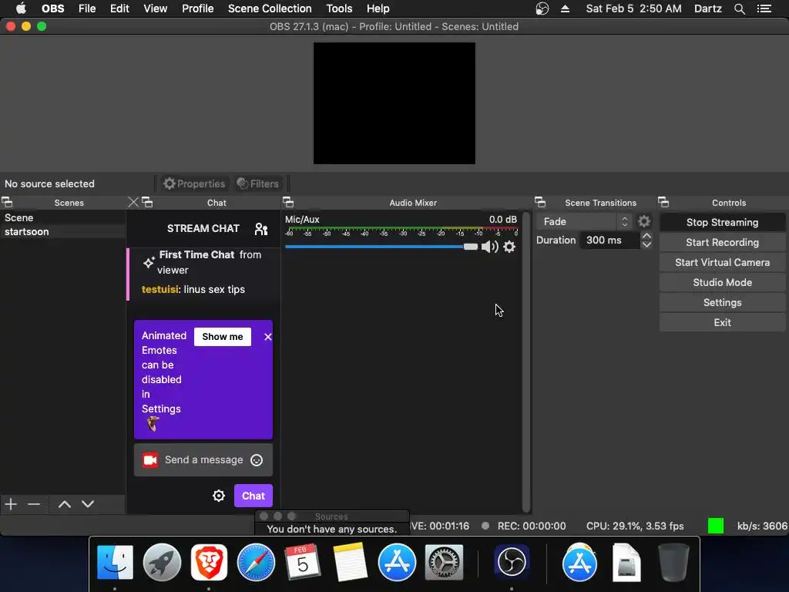Screen dimensions: 789x592
Task: Open the Help menu
Action: coord(378,8)
